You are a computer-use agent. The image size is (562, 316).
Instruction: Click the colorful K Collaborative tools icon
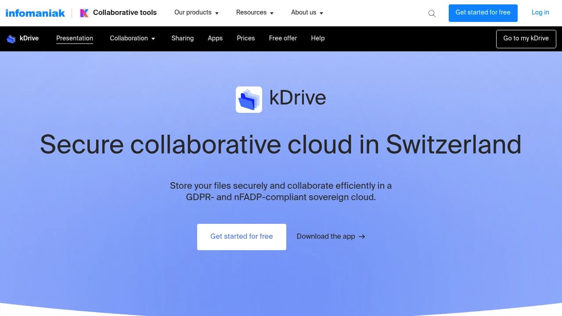pyautogui.click(x=84, y=13)
